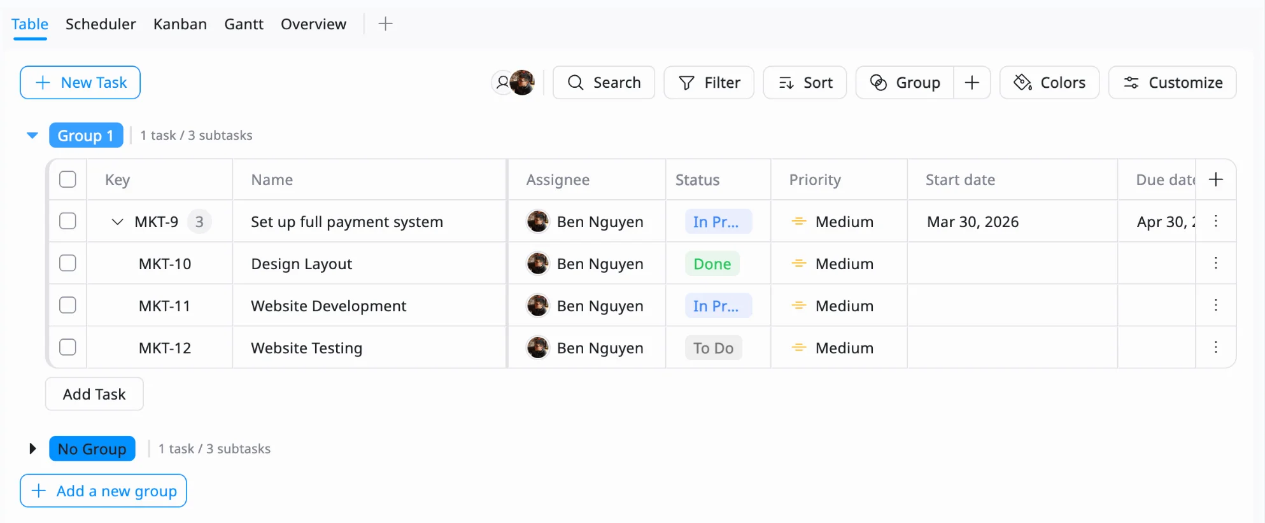1265x523 pixels.
Task: Collapse Group 1 using the triangle
Action: [32, 136]
